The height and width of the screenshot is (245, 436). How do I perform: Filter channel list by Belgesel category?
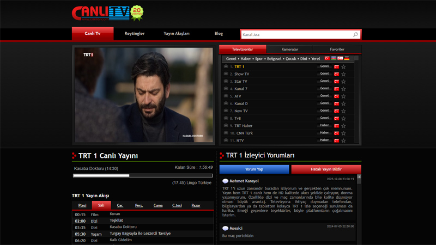(274, 59)
